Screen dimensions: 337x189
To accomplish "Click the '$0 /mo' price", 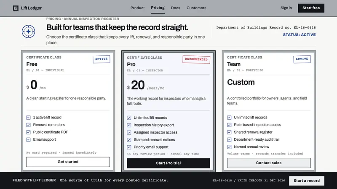I will point(36,85).
